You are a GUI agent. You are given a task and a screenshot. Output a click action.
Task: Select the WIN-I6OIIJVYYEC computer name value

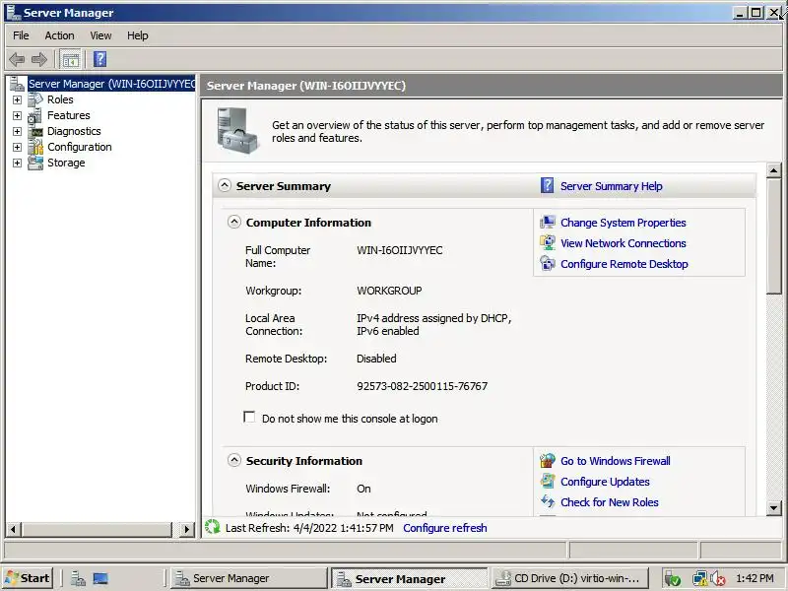pos(400,250)
